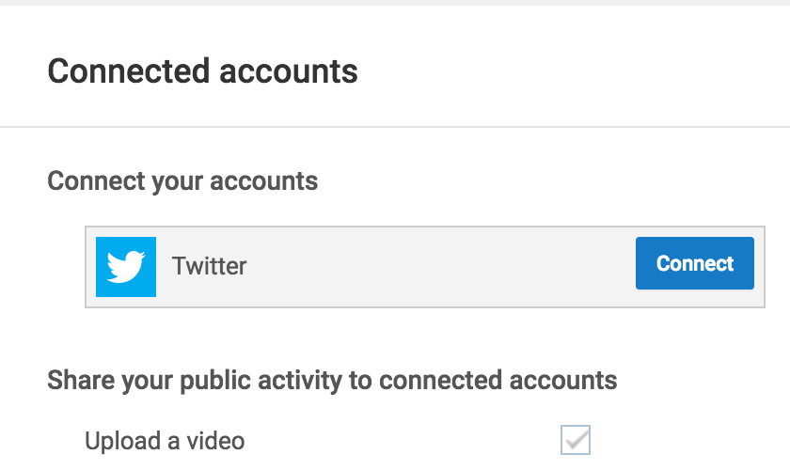
Task: Click the Connect your accounts subheading
Action: pyautogui.click(x=182, y=180)
